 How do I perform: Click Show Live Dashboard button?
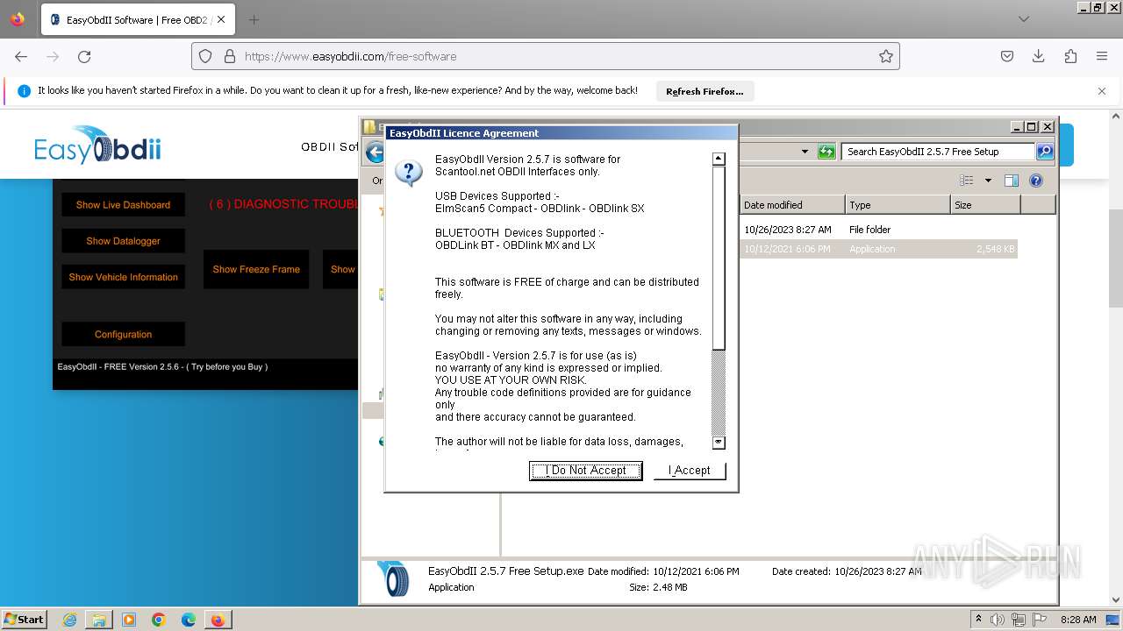click(x=123, y=205)
